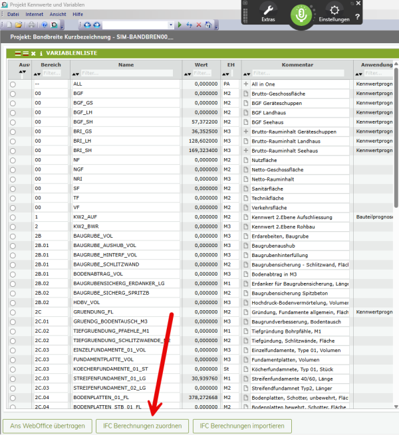Open the address bar dropdown arrow

(x=170, y=25)
